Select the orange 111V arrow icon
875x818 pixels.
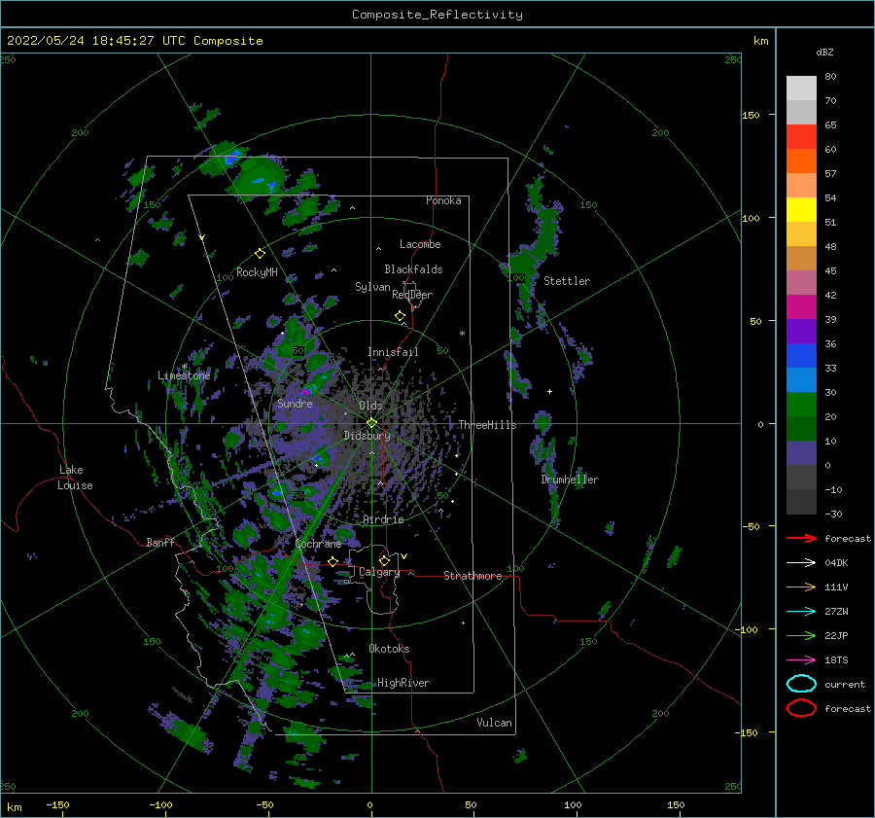point(801,587)
